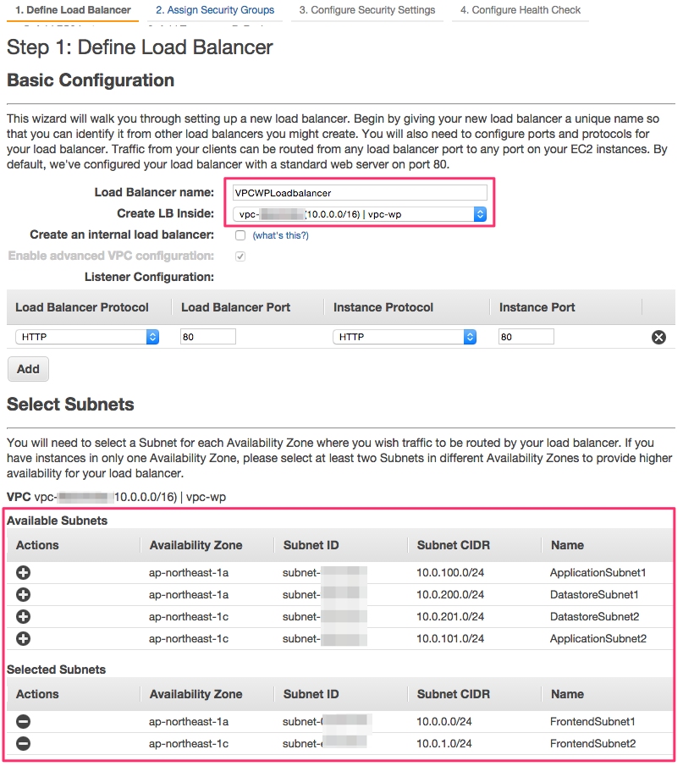Toggle Enable advanced VPC configuration checkbox
This screenshot has height=766, width=683.
240,256
